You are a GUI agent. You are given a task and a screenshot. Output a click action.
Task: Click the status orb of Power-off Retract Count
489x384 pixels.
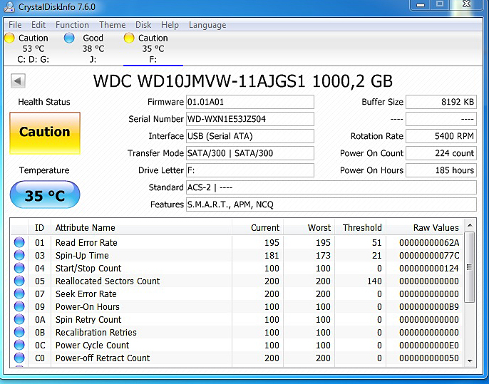pos(19,358)
